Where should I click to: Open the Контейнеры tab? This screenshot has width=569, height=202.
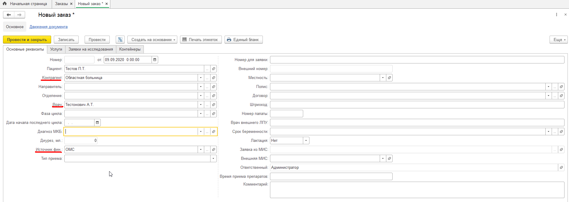[130, 49]
